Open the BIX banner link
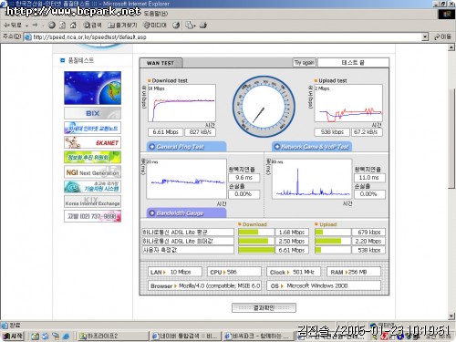 pyautogui.click(x=92, y=113)
